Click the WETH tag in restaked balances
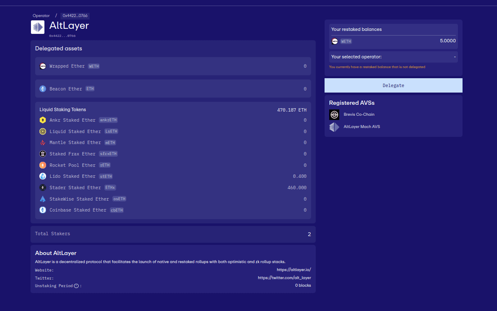 (346, 41)
